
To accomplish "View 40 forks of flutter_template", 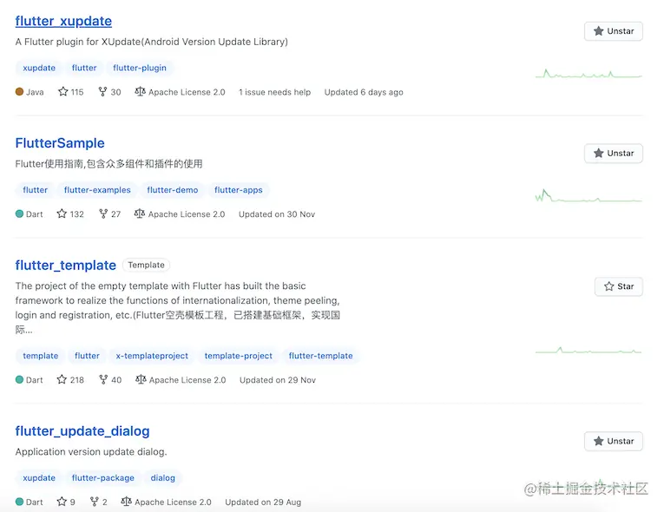I will tap(110, 380).
